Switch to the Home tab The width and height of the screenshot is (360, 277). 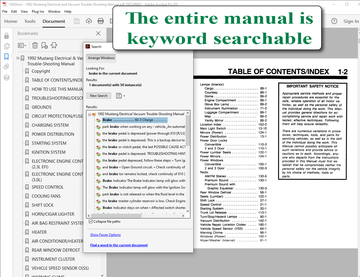(x=11, y=21)
